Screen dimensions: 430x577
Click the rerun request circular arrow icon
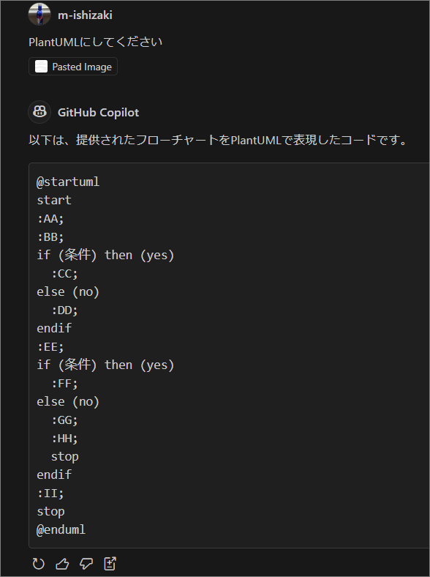click(39, 564)
